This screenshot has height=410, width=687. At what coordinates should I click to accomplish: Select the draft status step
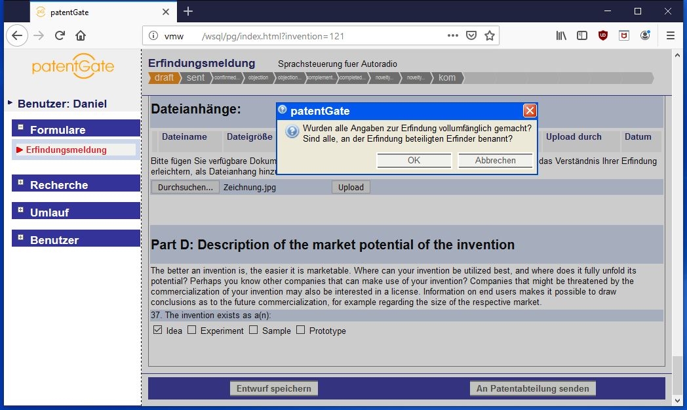[x=164, y=77]
